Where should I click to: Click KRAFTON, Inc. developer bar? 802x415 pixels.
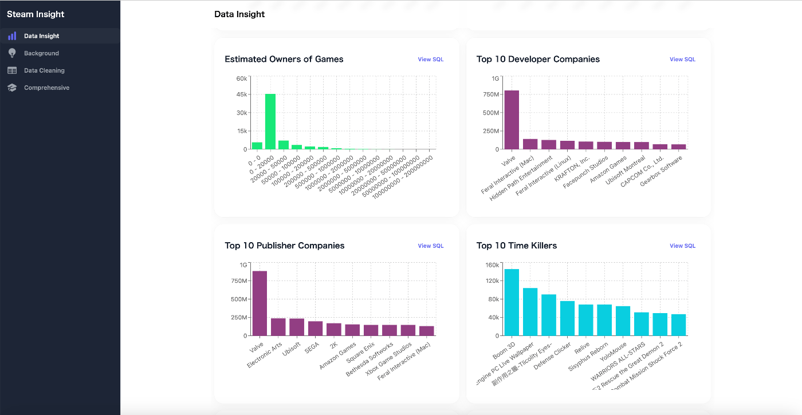tap(586, 145)
